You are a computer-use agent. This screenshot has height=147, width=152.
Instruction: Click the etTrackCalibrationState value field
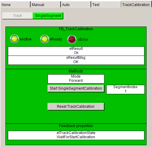(76, 135)
